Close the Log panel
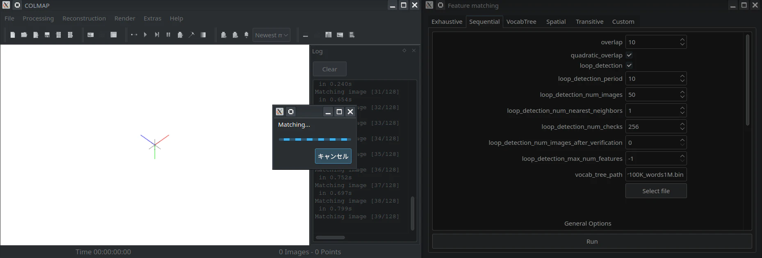This screenshot has width=762, height=258. (414, 50)
